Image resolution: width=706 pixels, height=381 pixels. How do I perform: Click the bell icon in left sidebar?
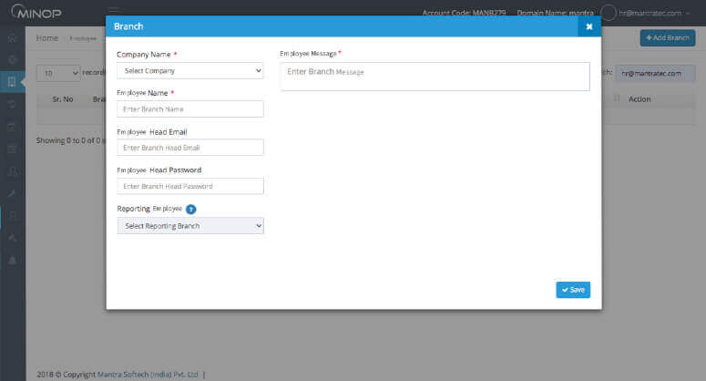(12, 260)
